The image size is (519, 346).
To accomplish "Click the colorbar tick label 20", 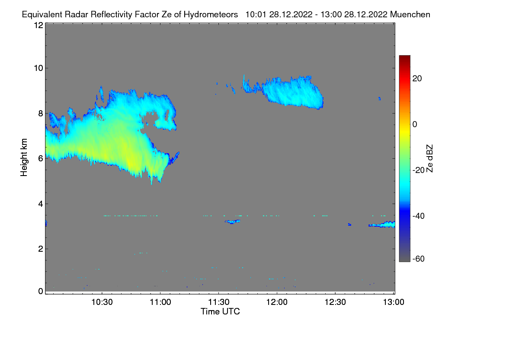I will pos(417,78).
